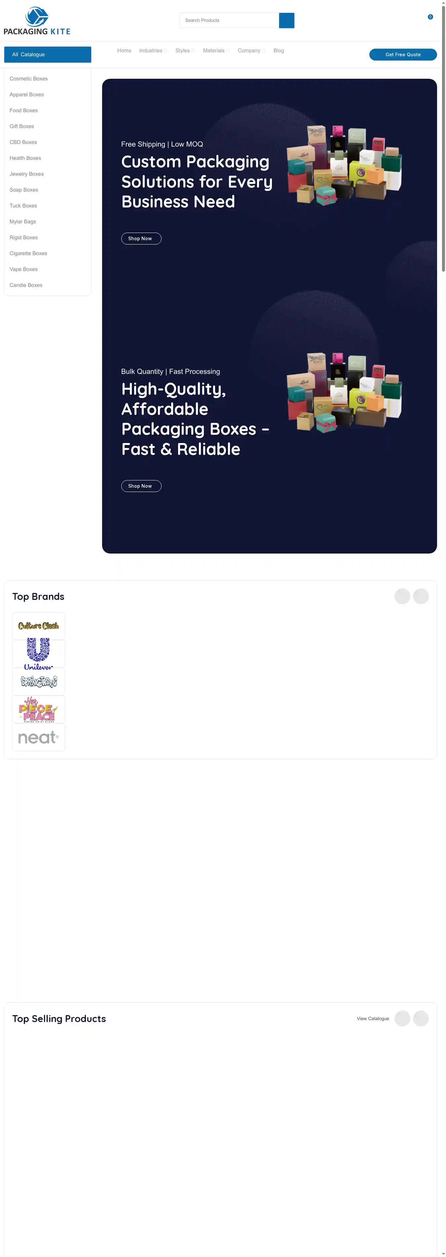The image size is (446, 1257).
Task: Go to previous Top Brands slide
Action: click(x=402, y=596)
